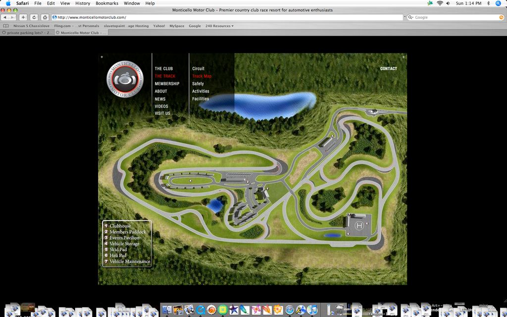The width and height of the screenshot is (507, 317).
Task: Open the dark star GoLive icon in dock
Action: pyautogui.click(x=234, y=310)
